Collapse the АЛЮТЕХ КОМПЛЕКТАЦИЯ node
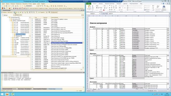This screenshot has height=96, width=171. point(10,21)
